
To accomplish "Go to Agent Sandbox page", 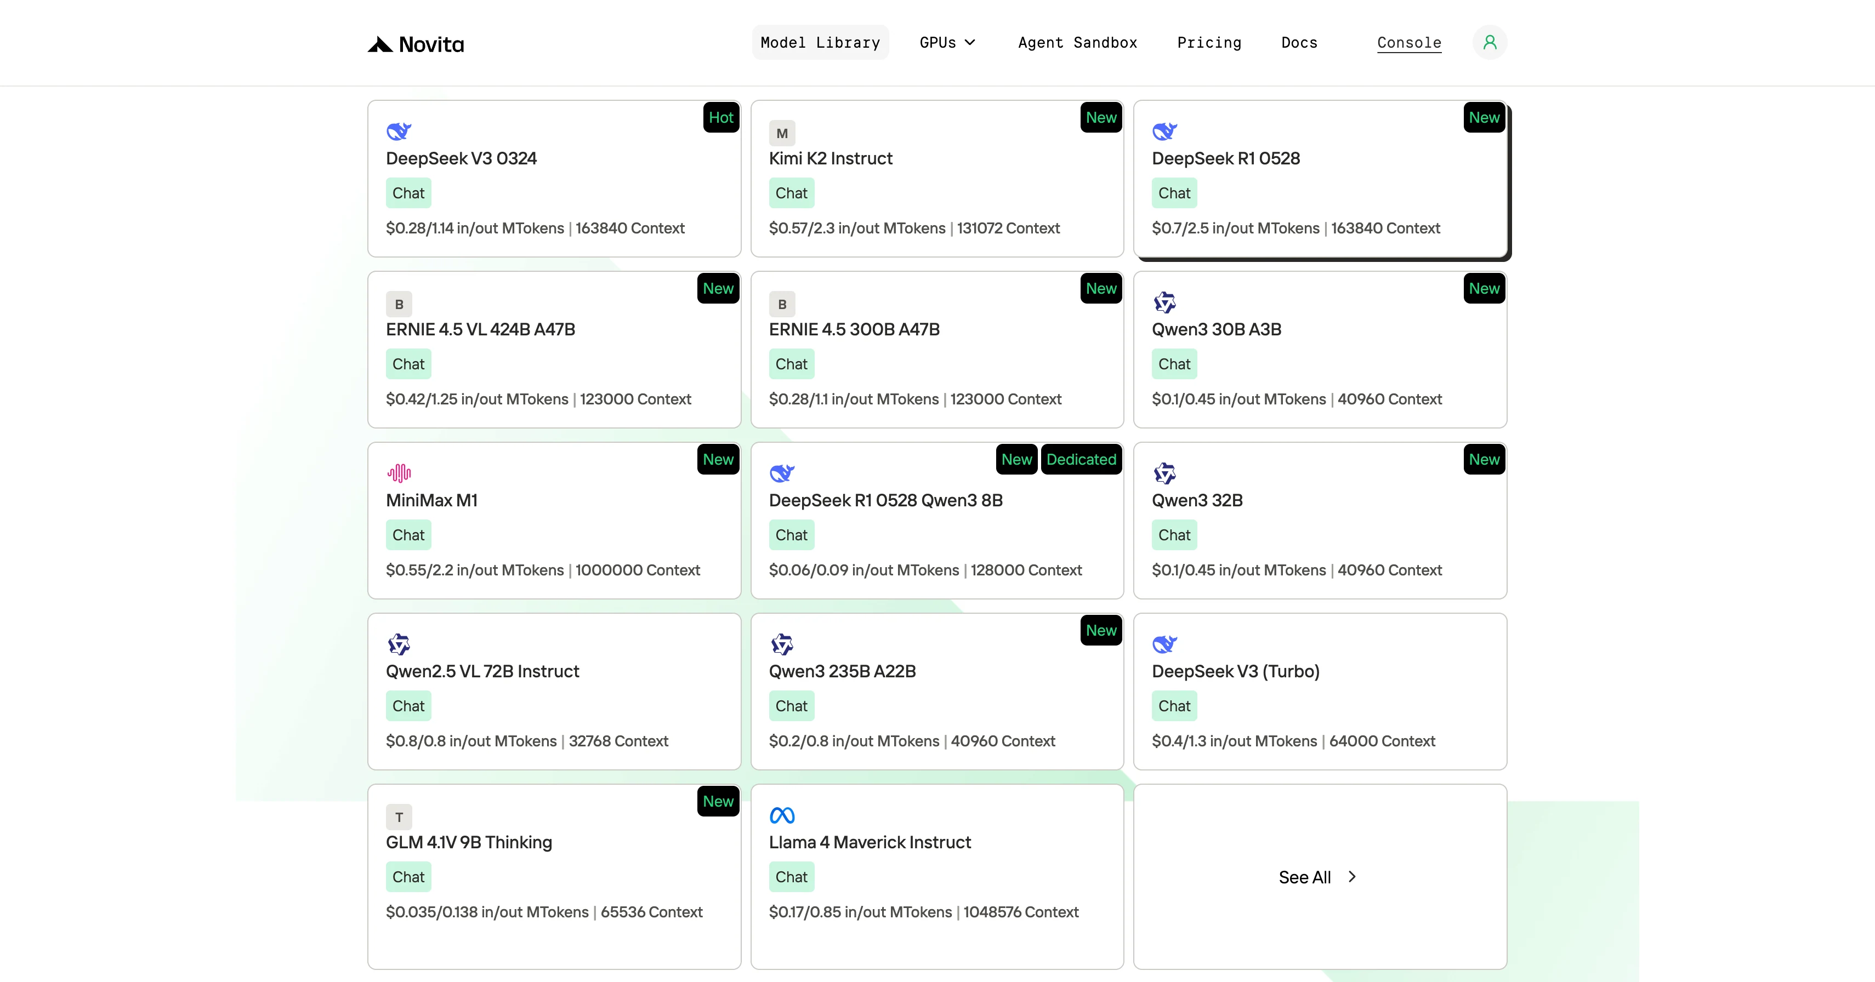I will pyautogui.click(x=1077, y=43).
